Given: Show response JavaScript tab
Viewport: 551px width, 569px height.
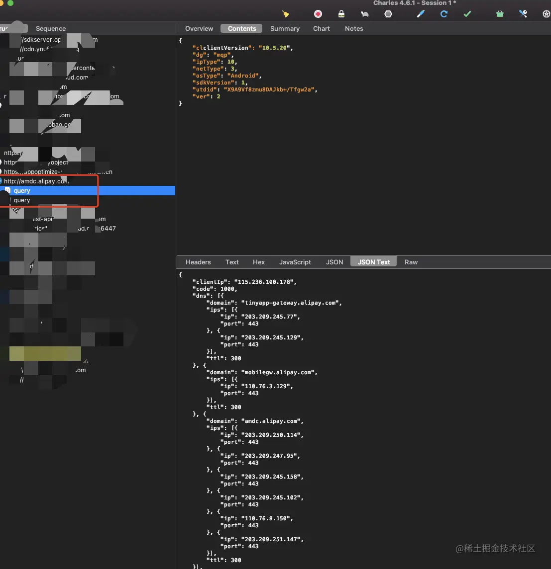Looking at the screenshot, I should pyautogui.click(x=295, y=262).
